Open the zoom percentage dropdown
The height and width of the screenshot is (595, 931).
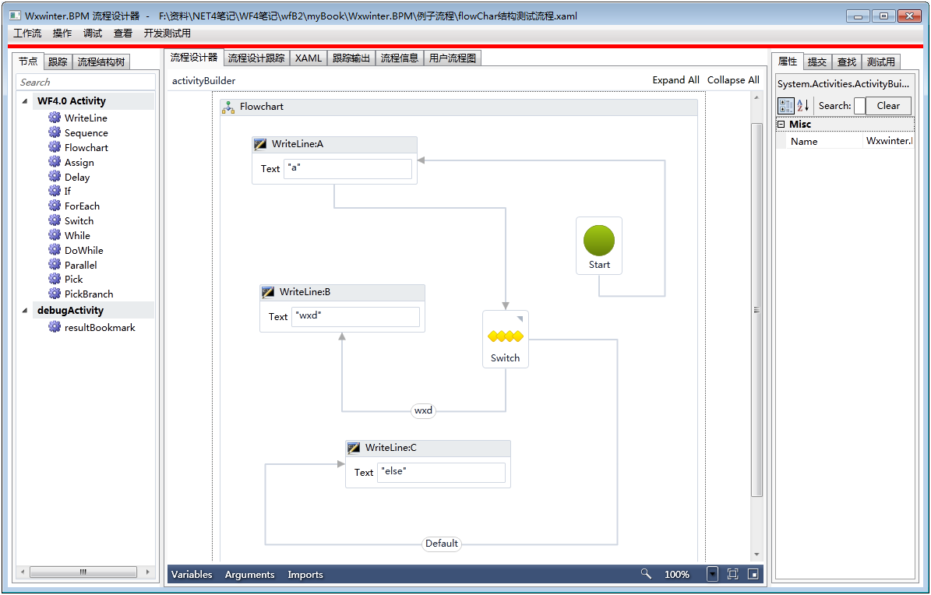point(712,574)
